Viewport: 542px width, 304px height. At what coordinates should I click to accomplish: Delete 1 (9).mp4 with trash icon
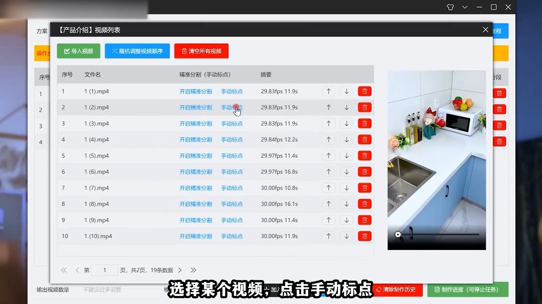pos(365,220)
